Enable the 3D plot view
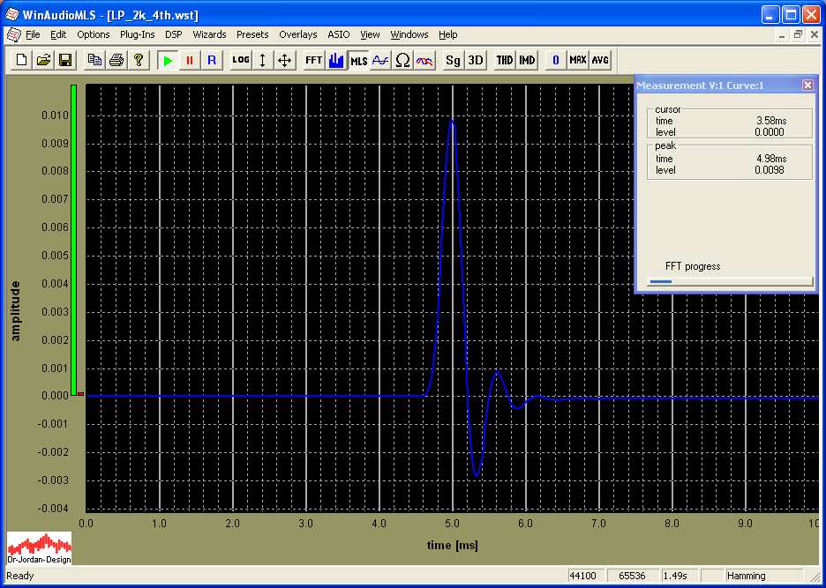Image resolution: width=826 pixels, height=588 pixels. (x=475, y=60)
